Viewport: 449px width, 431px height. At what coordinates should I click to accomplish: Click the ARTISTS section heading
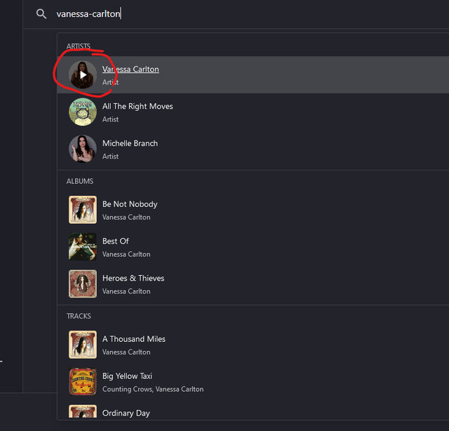tap(79, 46)
